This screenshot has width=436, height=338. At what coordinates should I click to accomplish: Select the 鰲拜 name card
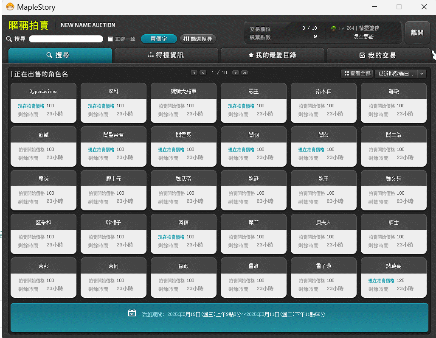113,103
